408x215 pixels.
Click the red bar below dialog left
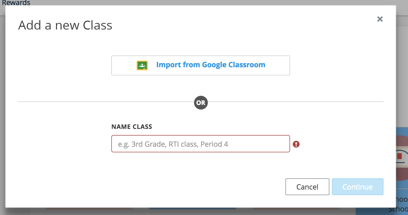click(89, 208)
